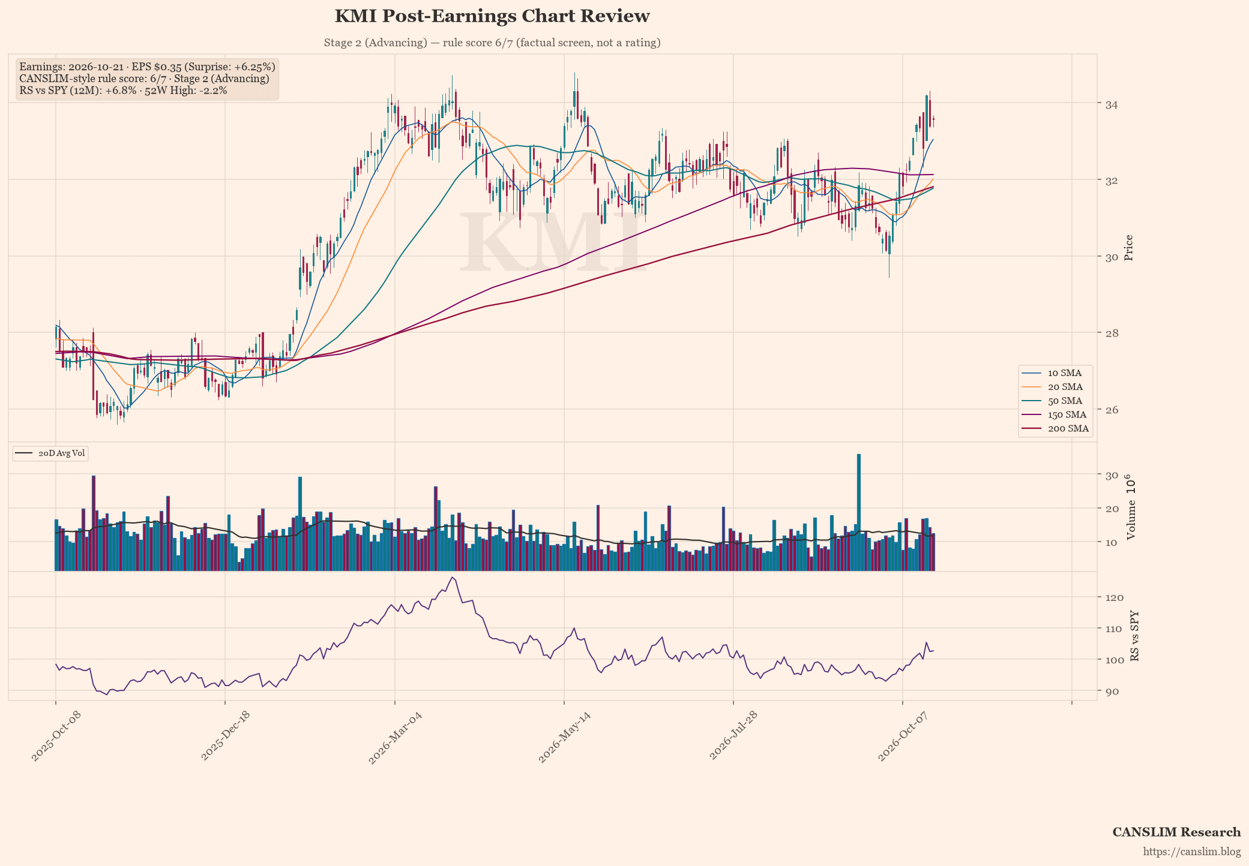Click the tallest volume bar near September 2026
This screenshot has width=1249, height=866.
click(x=859, y=512)
